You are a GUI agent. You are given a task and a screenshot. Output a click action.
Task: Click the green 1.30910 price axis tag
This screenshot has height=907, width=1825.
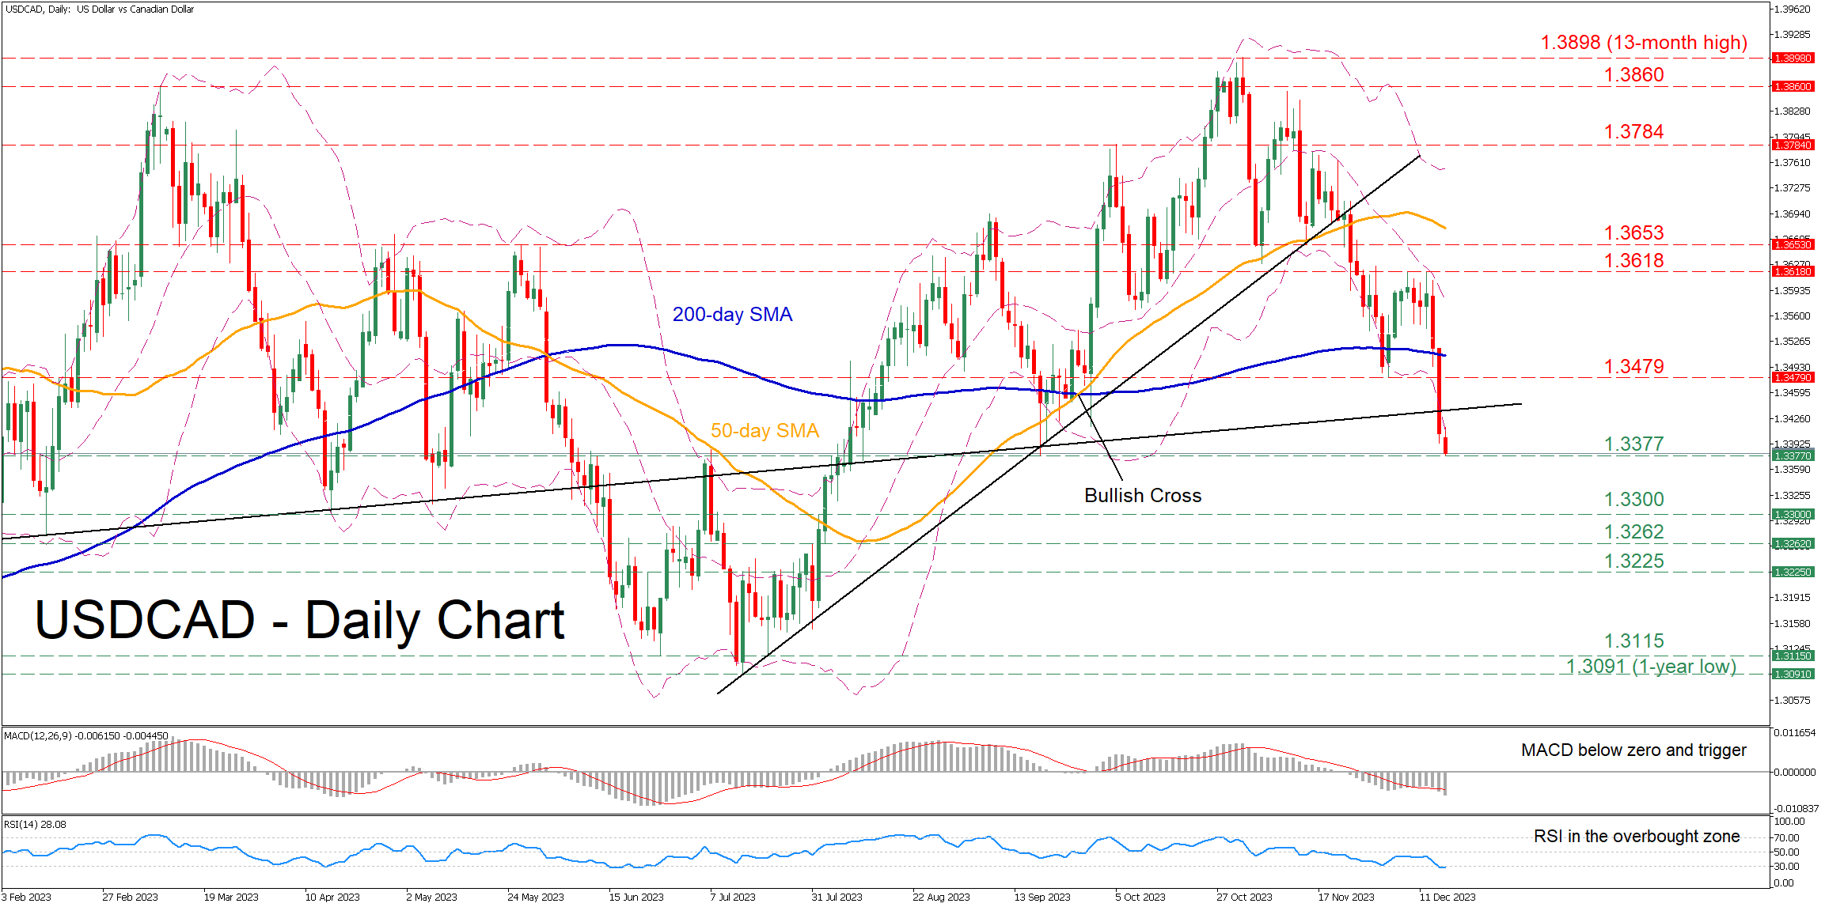[1792, 675]
